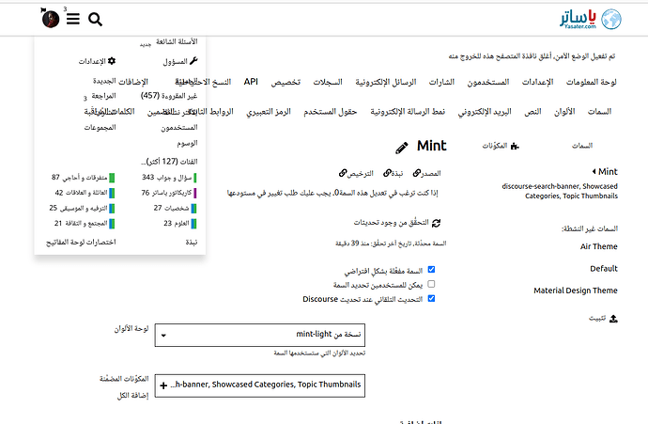The image size is (648, 424).
Task: Open الأسئلة الشائعة FAQ menu link
Action: point(177,41)
